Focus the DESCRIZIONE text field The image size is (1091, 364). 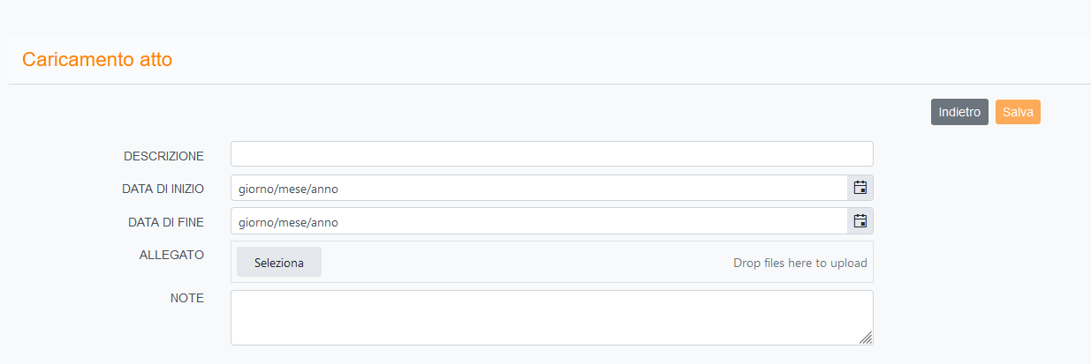pos(551,154)
